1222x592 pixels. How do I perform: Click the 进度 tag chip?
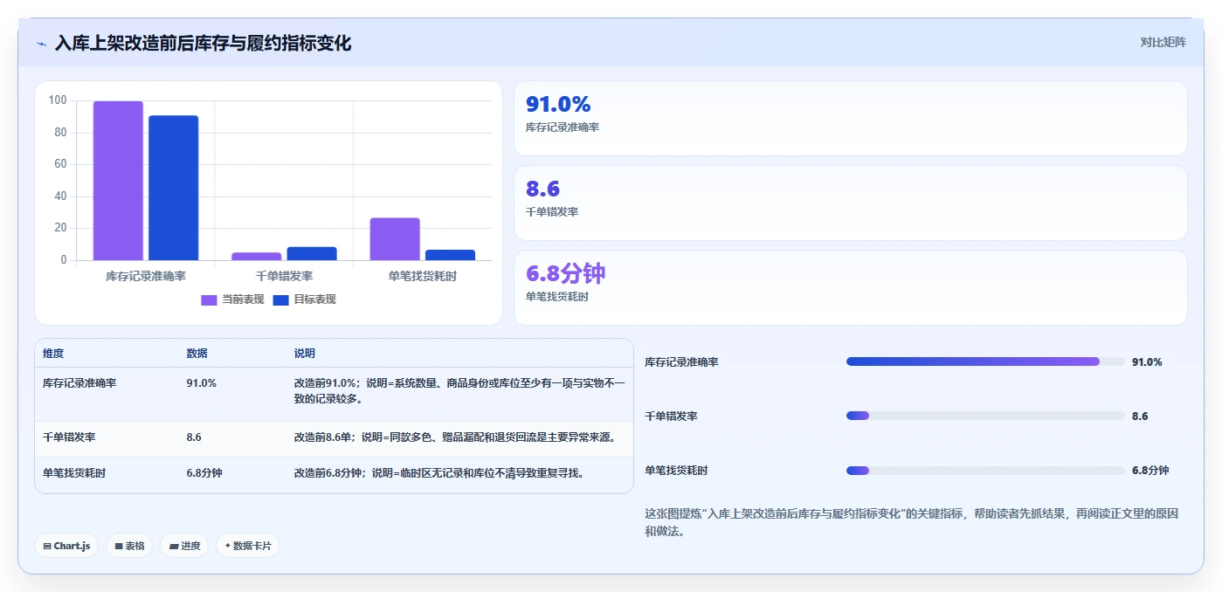pyautogui.click(x=184, y=546)
